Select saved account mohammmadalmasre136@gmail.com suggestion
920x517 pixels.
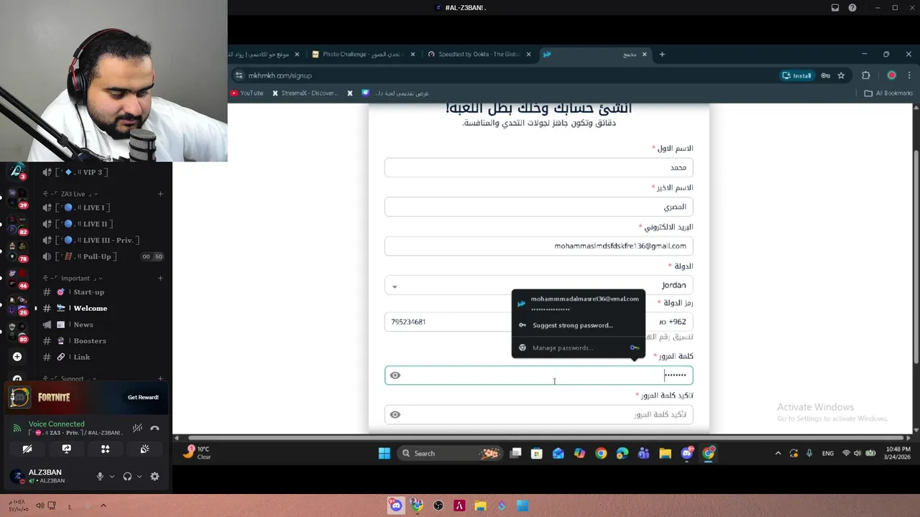tap(579, 303)
